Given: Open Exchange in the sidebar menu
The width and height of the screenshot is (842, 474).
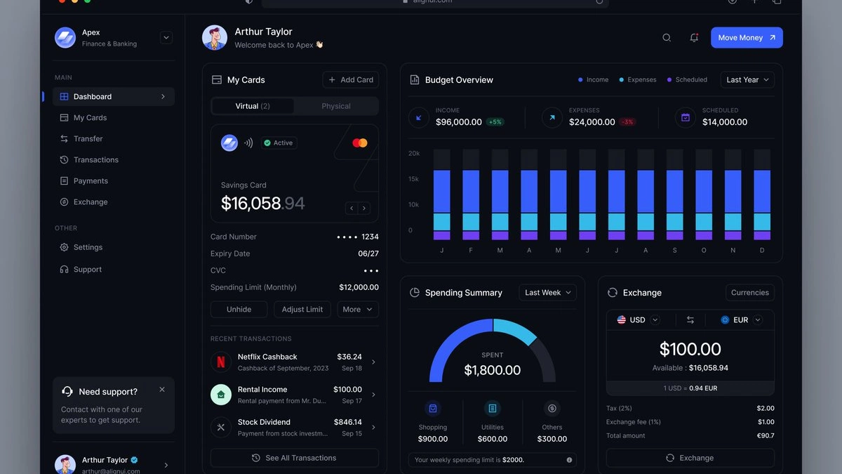Looking at the screenshot, I should click(x=114, y=202).
